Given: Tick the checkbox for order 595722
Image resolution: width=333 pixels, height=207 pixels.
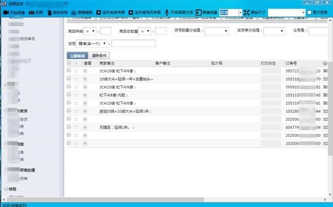Looking at the screenshot, I should (69, 70).
